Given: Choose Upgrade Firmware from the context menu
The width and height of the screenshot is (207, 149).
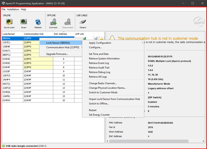Looking at the screenshot, I should click(57, 54).
